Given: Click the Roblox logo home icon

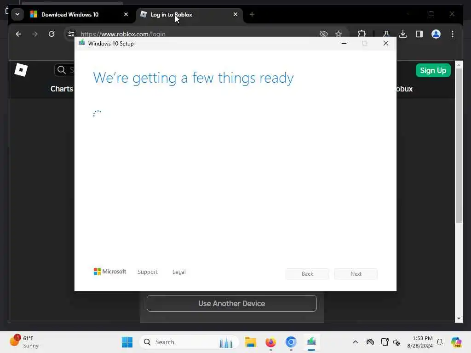Looking at the screenshot, I should point(21,70).
